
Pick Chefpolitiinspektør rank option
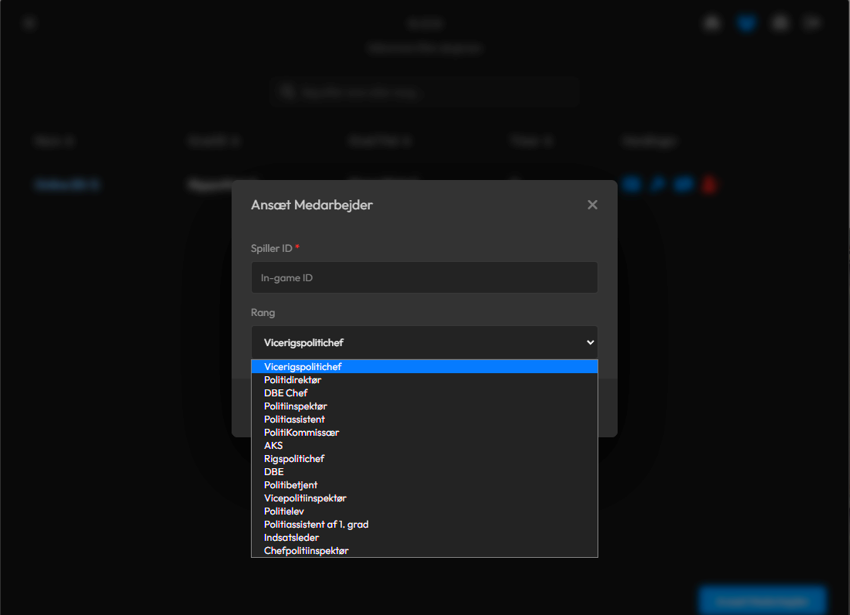425,550
